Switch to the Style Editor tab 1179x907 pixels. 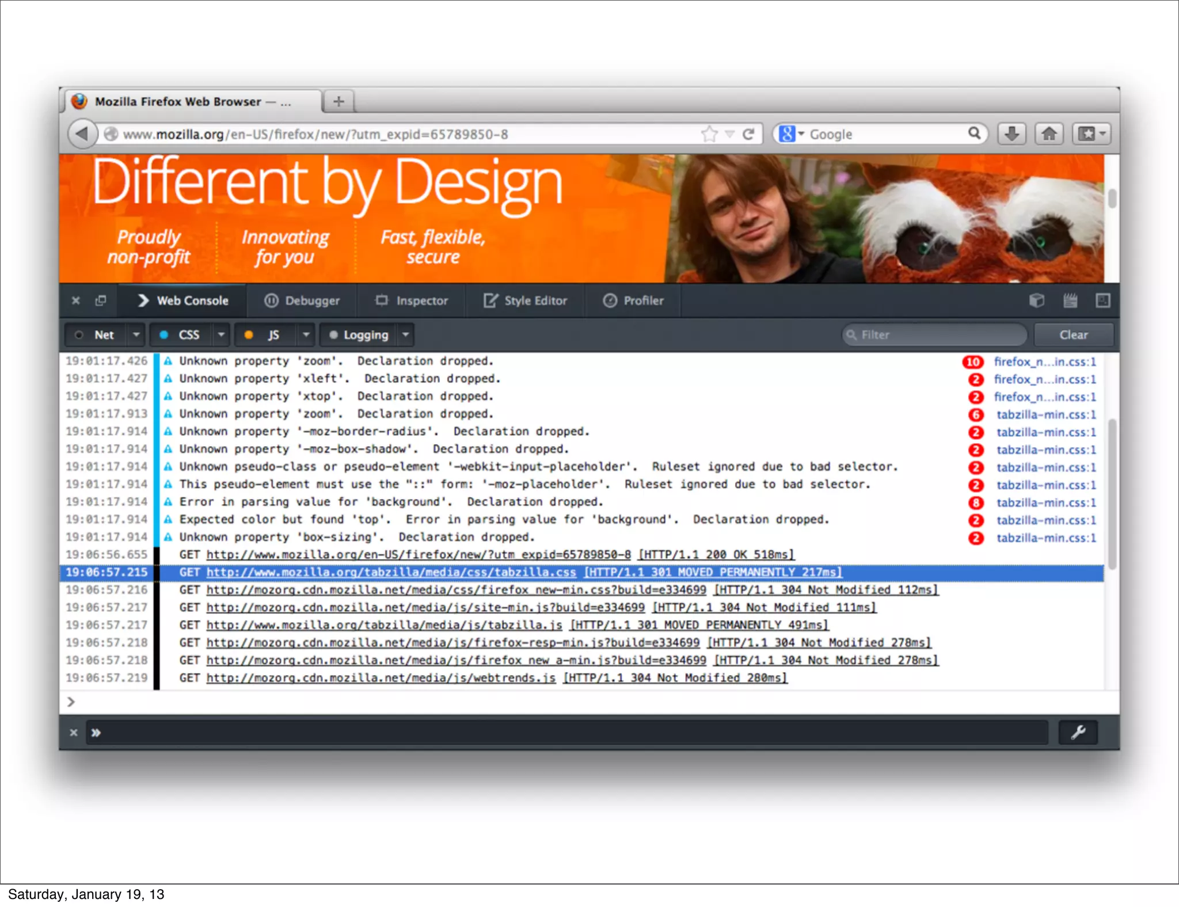(x=525, y=300)
